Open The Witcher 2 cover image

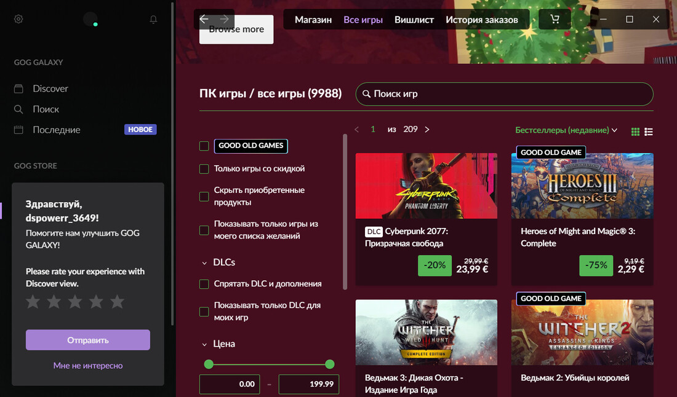(582, 332)
